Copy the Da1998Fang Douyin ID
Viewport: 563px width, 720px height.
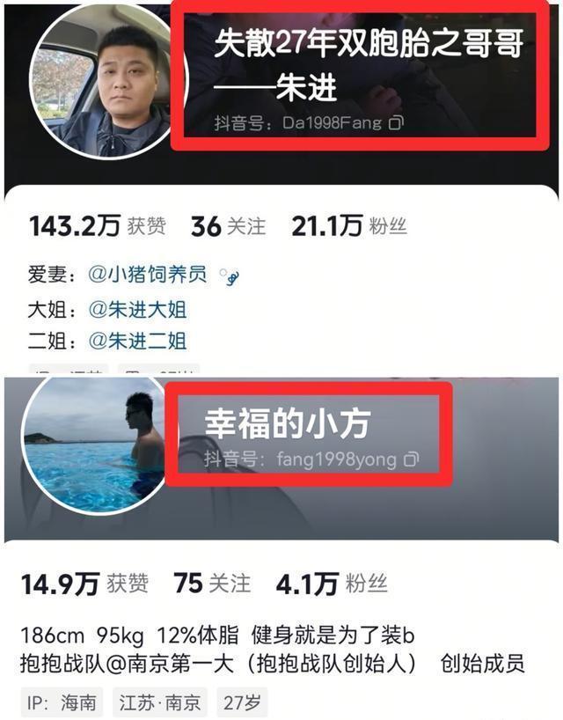click(396, 122)
